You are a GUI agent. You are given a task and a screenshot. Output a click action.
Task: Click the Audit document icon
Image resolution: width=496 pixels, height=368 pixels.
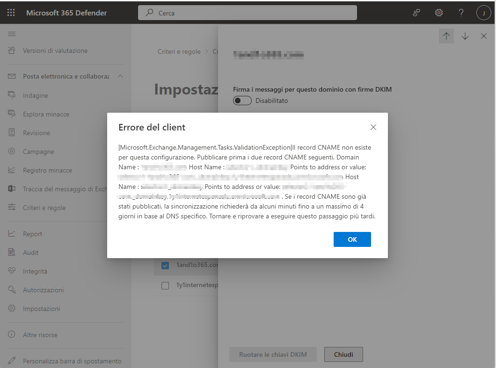[12, 253]
